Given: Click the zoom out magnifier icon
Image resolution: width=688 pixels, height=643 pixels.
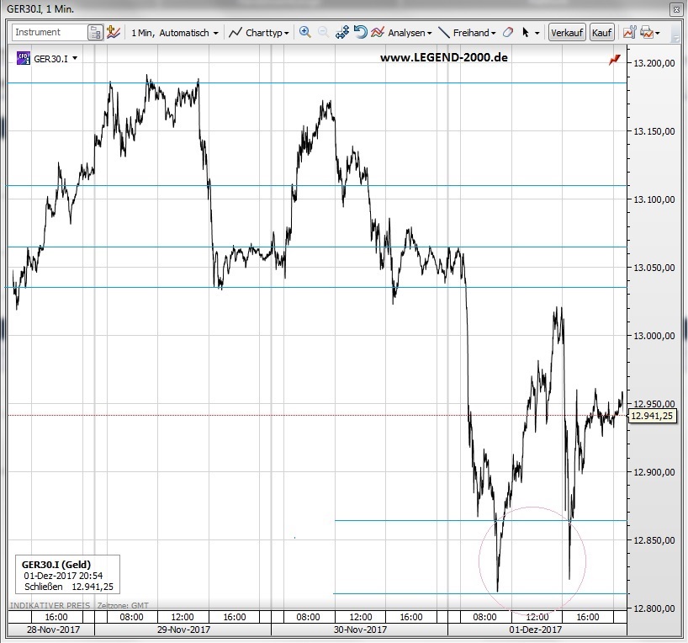Looking at the screenshot, I should tap(323, 33).
